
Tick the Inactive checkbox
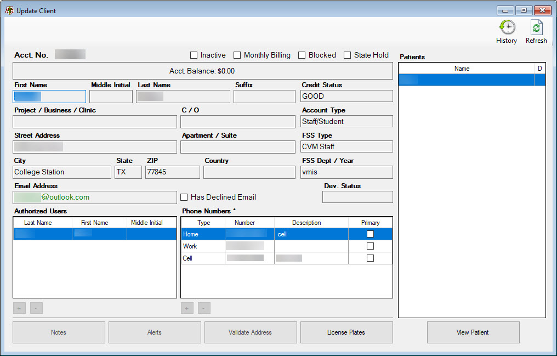[194, 55]
